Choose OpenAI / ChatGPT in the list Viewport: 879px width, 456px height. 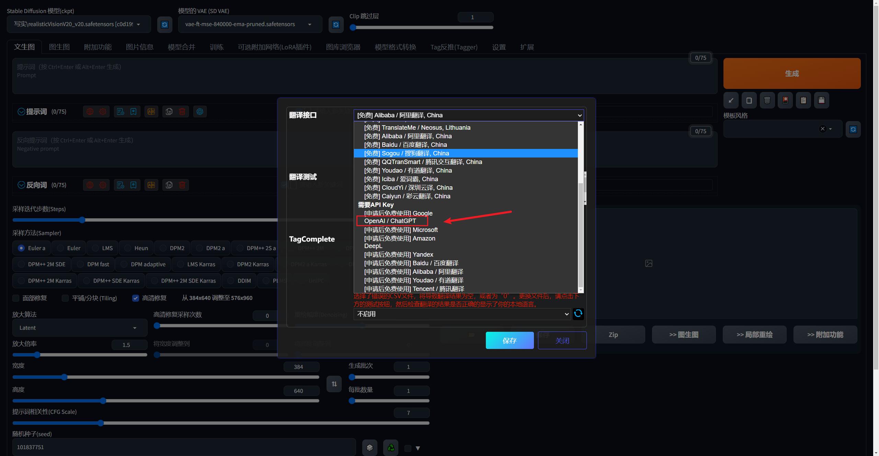[x=390, y=221]
